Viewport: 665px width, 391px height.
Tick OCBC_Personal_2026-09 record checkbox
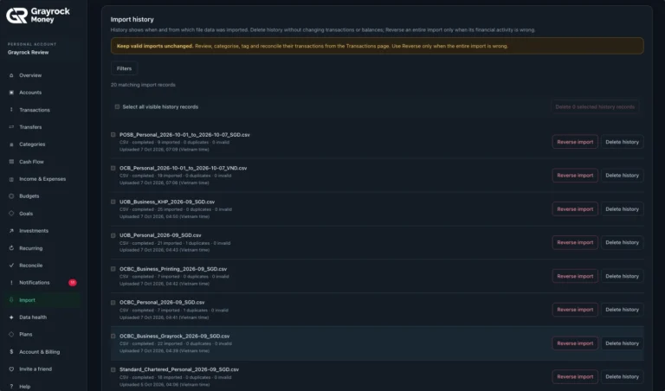[x=113, y=303]
